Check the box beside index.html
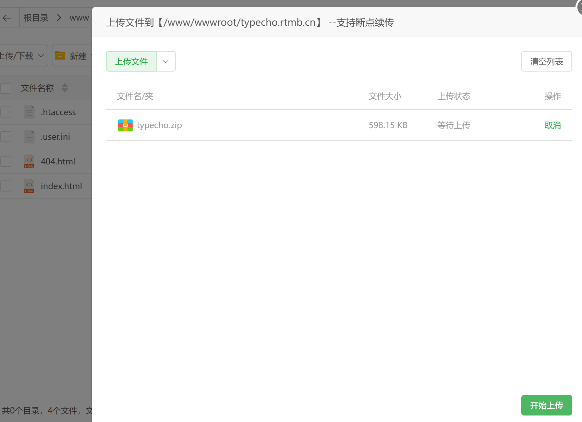This screenshot has height=422, width=582. coord(6,186)
